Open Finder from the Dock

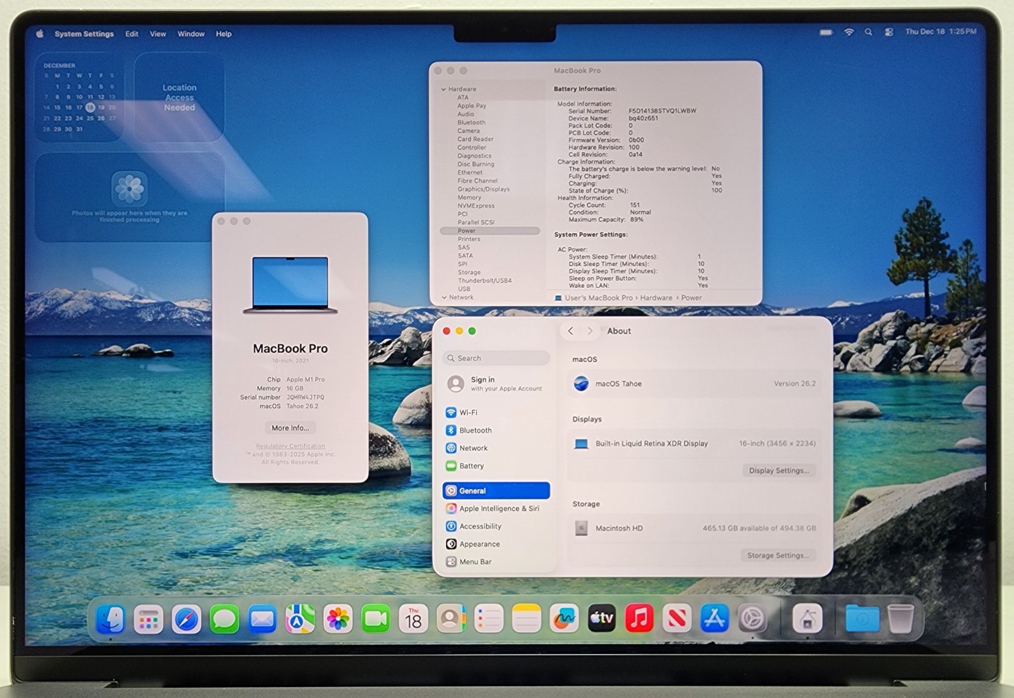(x=110, y=619)
